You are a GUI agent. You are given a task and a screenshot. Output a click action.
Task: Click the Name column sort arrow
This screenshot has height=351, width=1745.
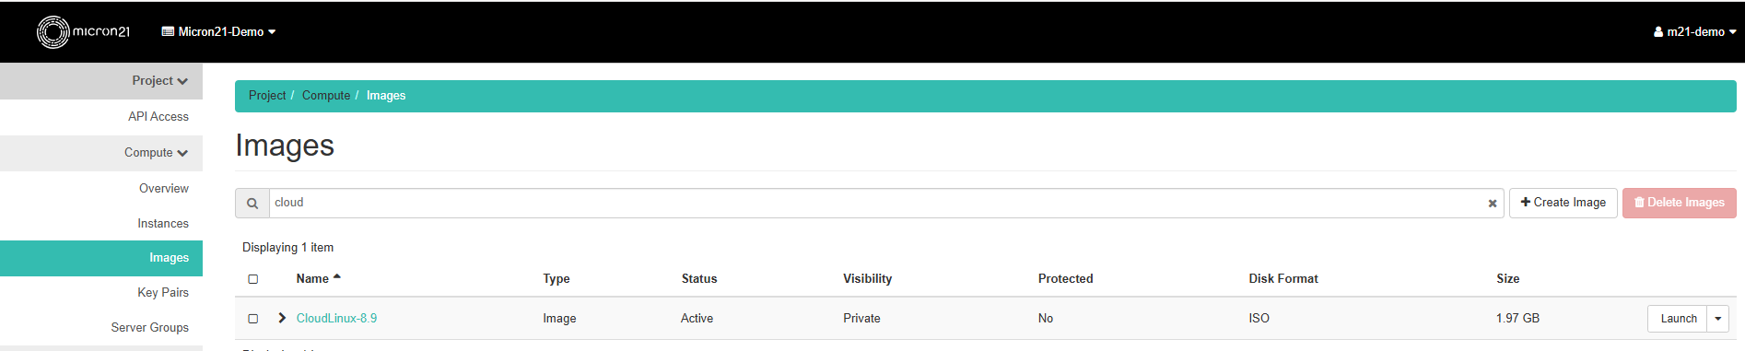(337, 277)
